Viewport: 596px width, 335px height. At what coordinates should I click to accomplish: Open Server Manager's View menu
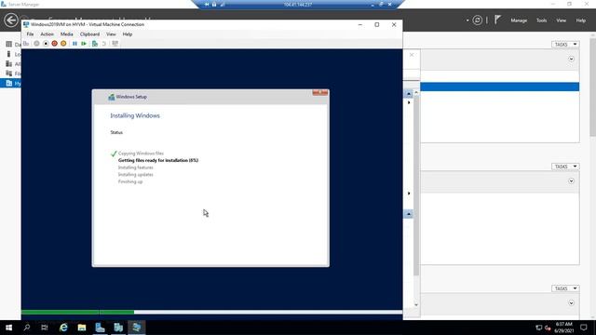point(562,20)
